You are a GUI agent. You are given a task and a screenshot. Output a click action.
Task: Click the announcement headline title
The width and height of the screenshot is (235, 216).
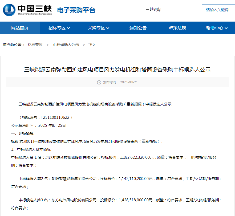point(117,70)
